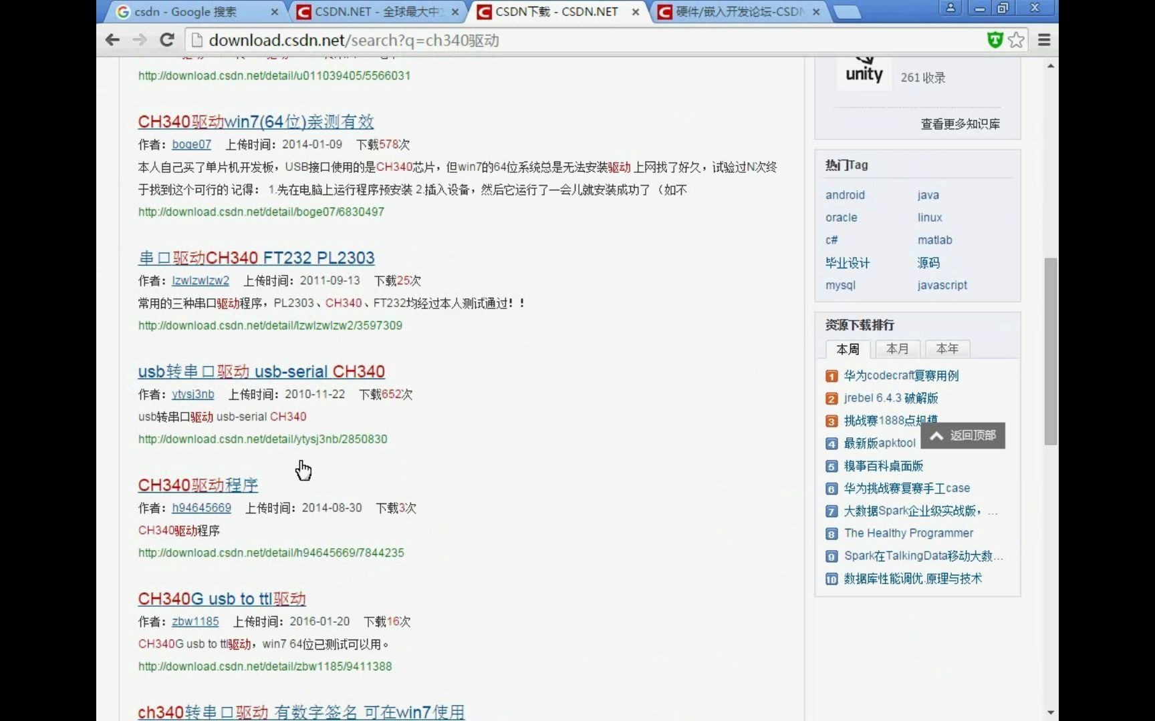Select the 本月 ranking tab
The image size is (1155, 721).
[x=897, y=348]
